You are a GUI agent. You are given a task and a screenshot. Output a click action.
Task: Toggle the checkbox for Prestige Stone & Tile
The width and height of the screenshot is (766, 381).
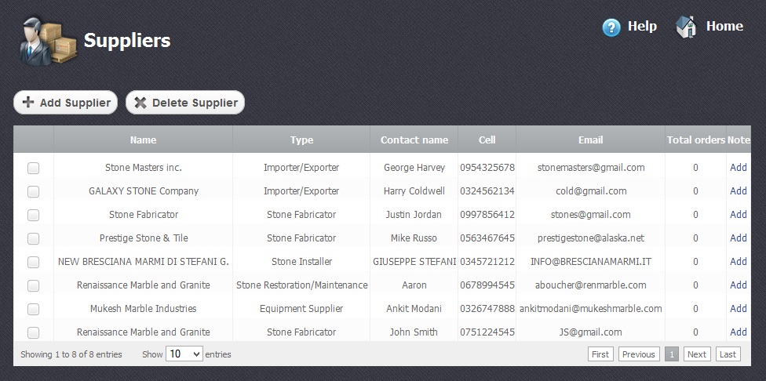33,238
